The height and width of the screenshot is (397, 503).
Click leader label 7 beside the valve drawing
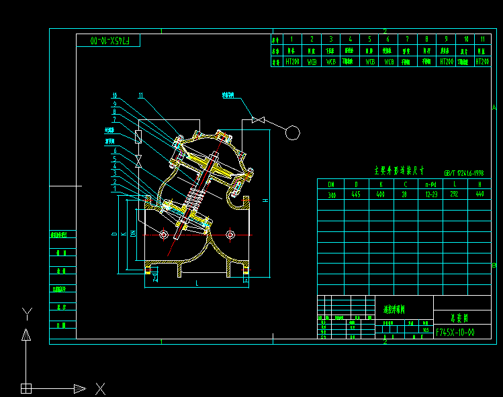click(115, 119)
